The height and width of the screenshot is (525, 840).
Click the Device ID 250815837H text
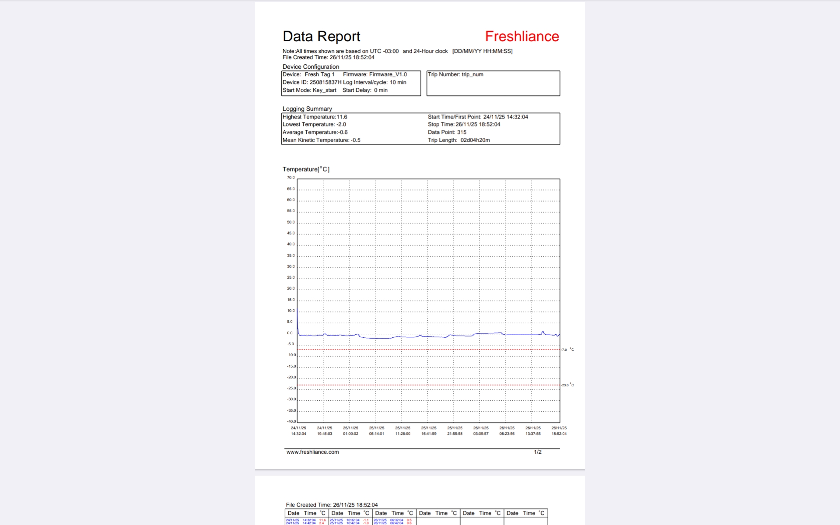[x=312, y=82]
